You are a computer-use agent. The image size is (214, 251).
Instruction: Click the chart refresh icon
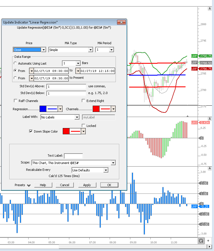point(201,241)
